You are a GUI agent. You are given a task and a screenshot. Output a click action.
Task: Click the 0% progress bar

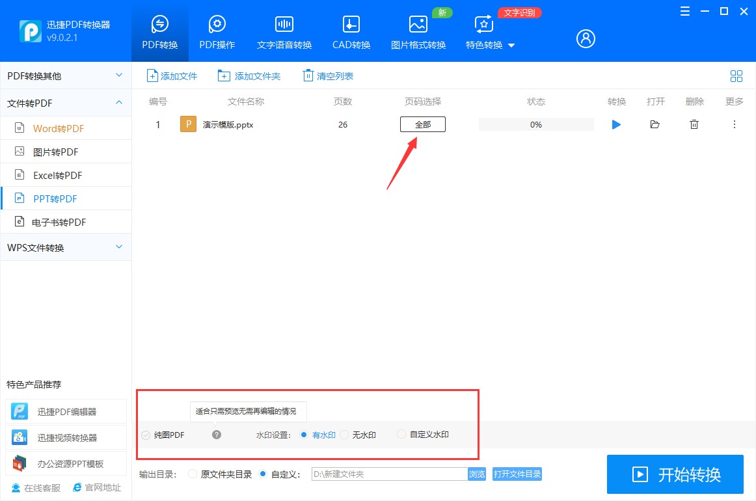click(536, 124)
